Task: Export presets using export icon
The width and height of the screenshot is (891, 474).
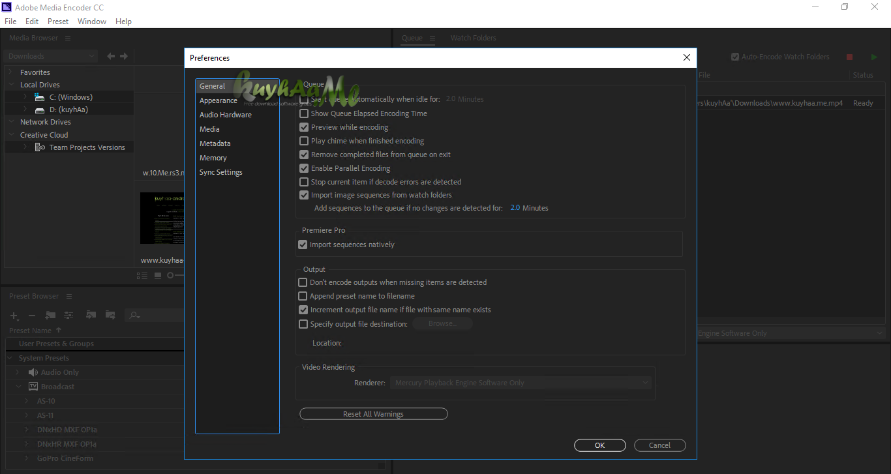Action: tap(110, 315)
